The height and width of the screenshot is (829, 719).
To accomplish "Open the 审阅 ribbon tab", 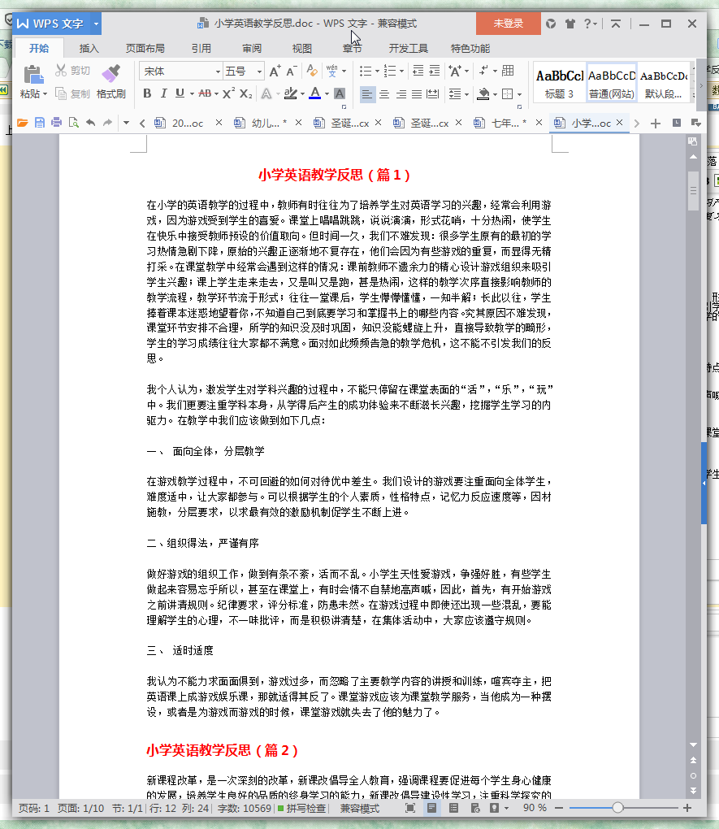I will point(252,49).
